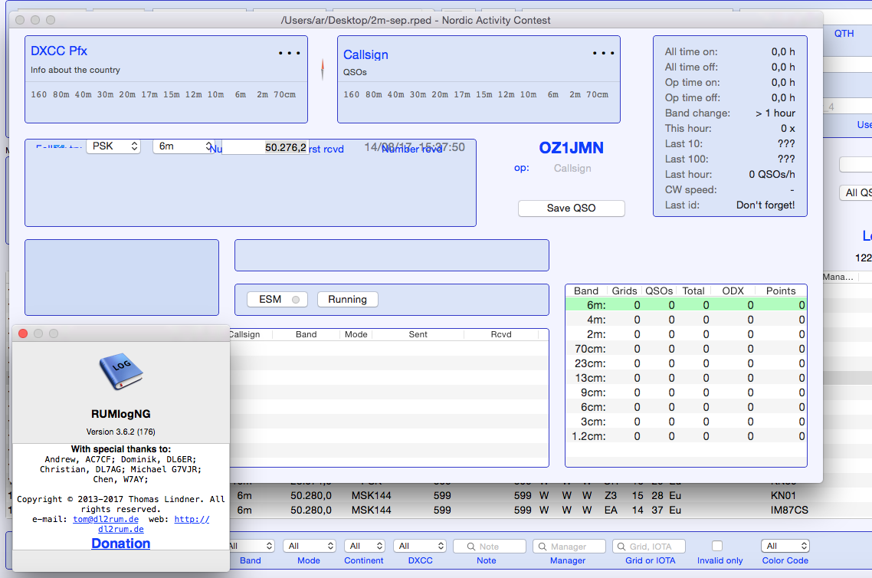Image resolution: width=872 pixels, height=578 pixels.
Task: Enable the Invalid only checkbox
Action: coord(717,546)
